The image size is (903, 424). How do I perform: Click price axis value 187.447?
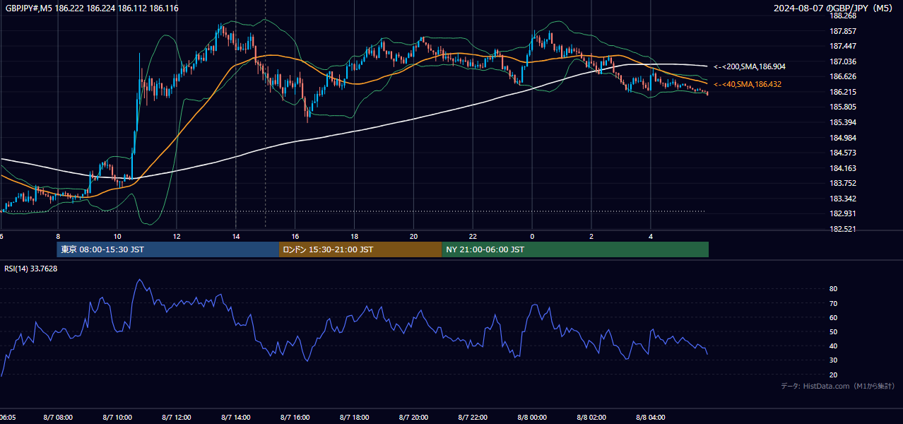click(843, 46)
